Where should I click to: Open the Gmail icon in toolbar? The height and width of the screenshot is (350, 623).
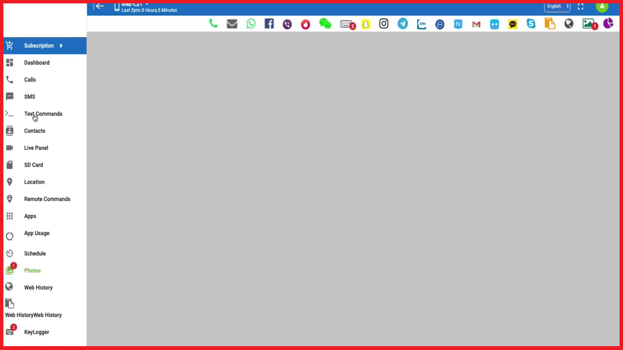coord(476,24)
